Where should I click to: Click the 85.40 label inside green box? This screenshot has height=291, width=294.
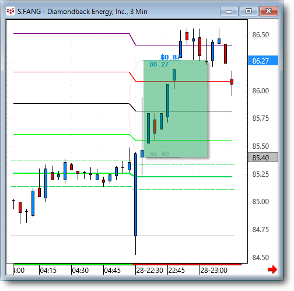coord(159,154)
